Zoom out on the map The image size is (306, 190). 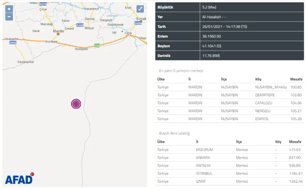tap(9, 17)
